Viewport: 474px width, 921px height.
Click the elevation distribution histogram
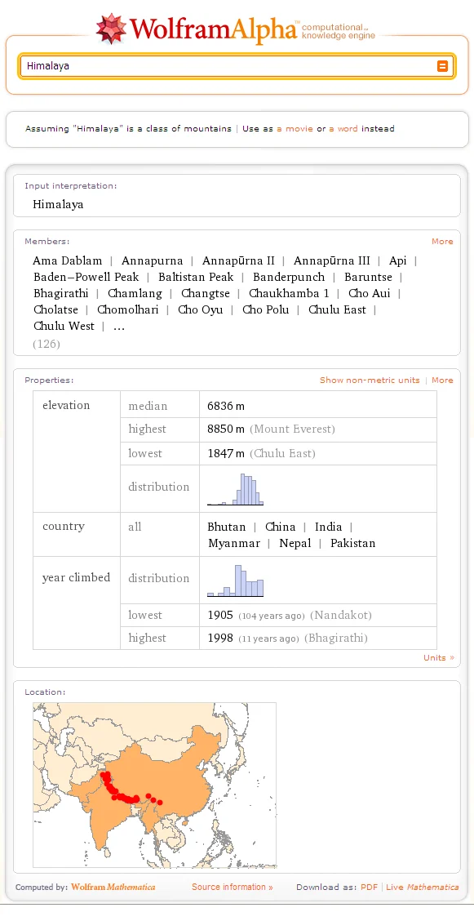pyautogui.click(x=235, y=489)
